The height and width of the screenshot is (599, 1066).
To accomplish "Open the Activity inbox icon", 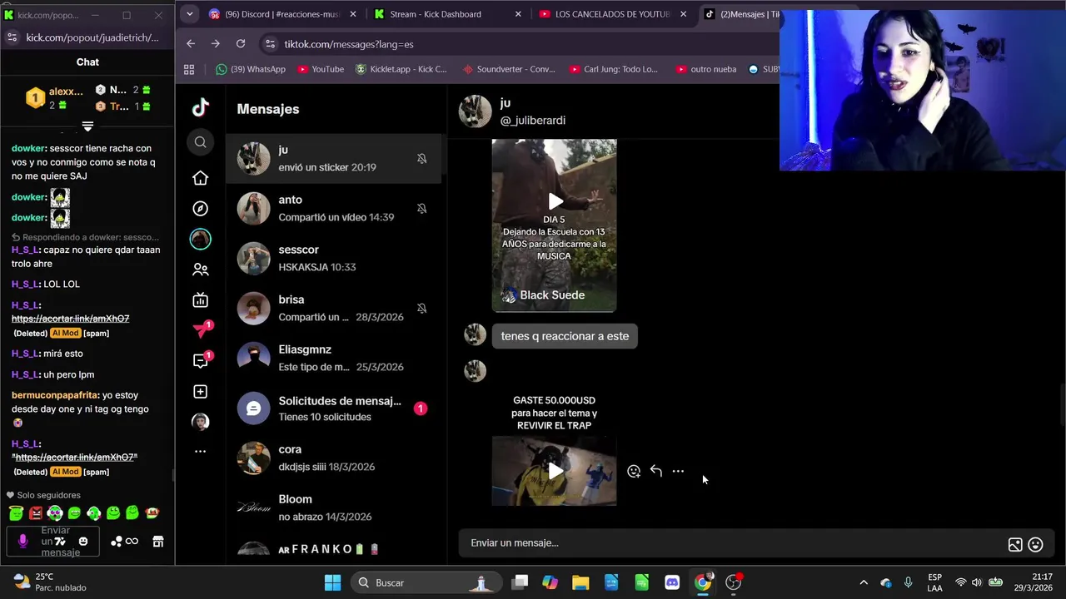I will [x=202, y=360].
